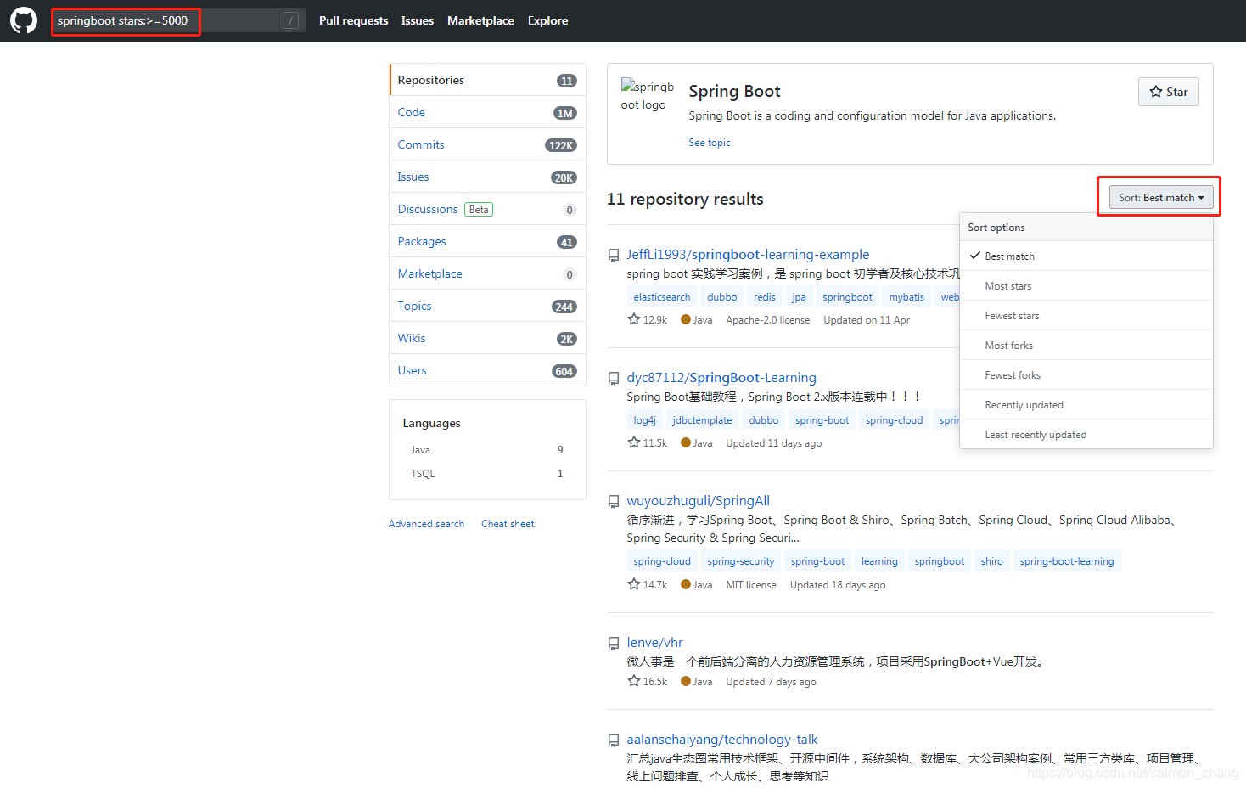Click the 16.5k star count

pos(655,682)
